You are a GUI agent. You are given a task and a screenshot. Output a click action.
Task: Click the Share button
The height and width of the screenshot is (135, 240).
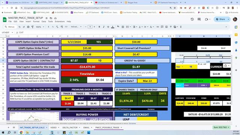(x=221, y=19)
